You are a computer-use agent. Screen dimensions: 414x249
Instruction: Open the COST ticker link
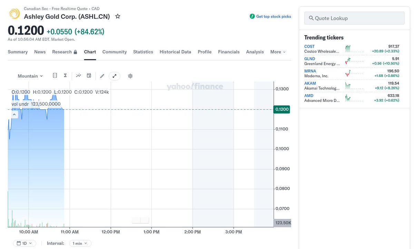click(x=309, y=46)
